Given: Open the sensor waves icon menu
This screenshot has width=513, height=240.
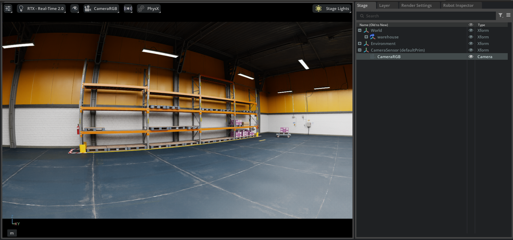Looking at the screenshot, I should pyautogui.click(x=128, y=8).
